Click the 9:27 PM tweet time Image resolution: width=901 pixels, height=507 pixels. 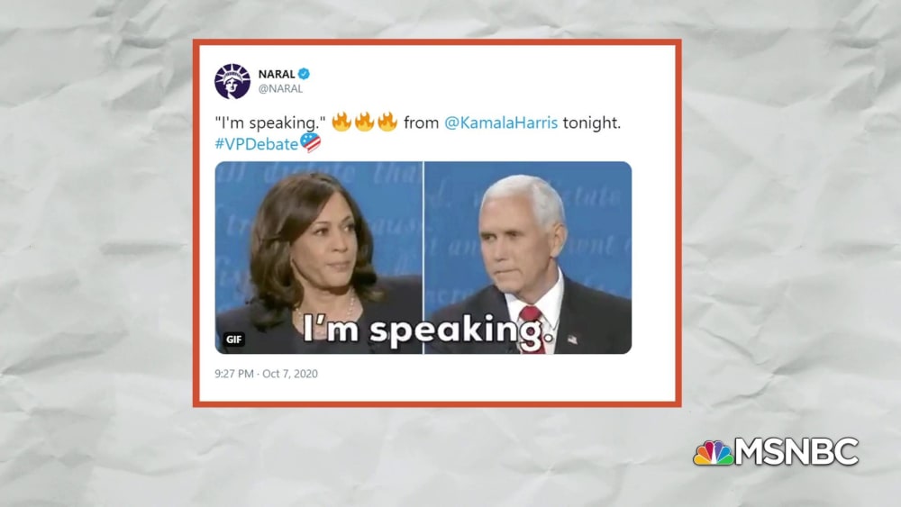(x=234, y=374)
